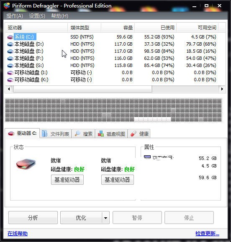Expand the 优化 dropdown arrow
The width and height of the screenshot is (231, 242).
click(x=106, y=218)
